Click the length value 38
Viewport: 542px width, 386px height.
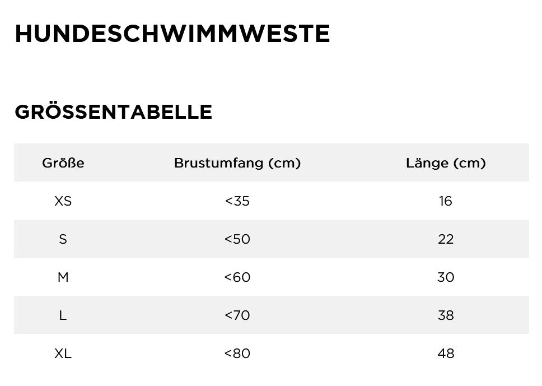[x=446, y=315]
